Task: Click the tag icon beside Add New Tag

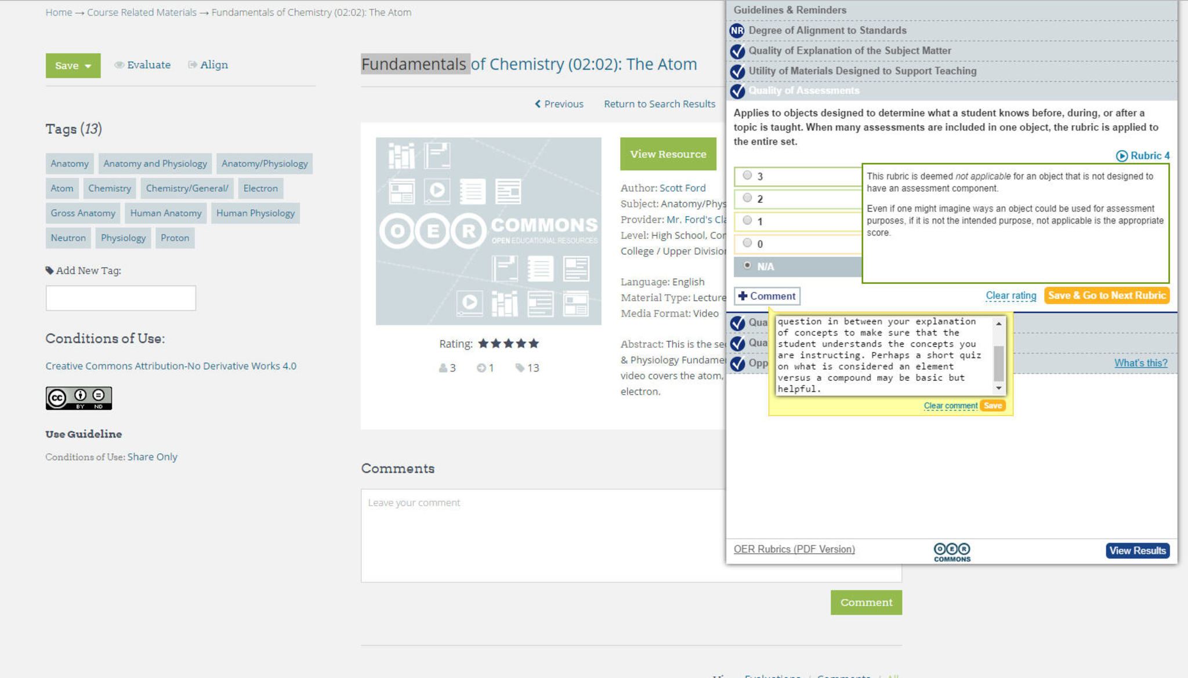Action: click(49, 271)
